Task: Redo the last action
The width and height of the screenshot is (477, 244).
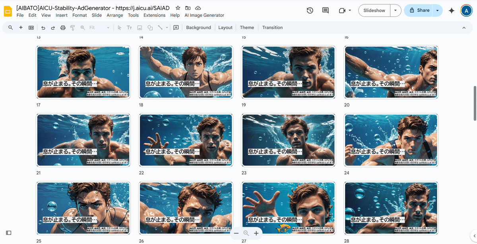Action: click(x=53, y=27)
